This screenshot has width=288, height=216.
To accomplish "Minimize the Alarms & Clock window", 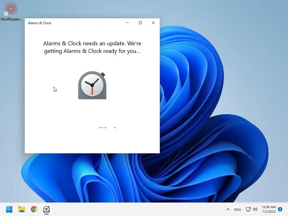I will [x=127, y=23].
